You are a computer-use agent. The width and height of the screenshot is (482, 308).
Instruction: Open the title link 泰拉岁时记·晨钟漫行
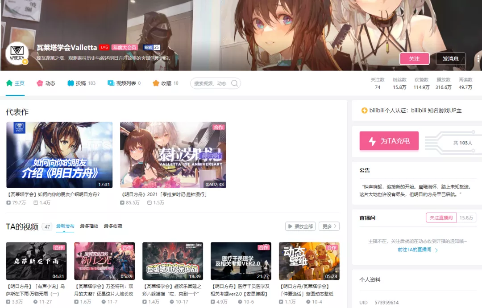pyautogui.click(x=164, y=194)
